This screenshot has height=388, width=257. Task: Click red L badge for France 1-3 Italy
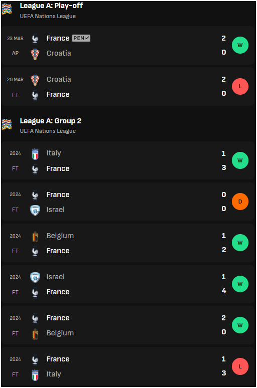tap(240, 366)
